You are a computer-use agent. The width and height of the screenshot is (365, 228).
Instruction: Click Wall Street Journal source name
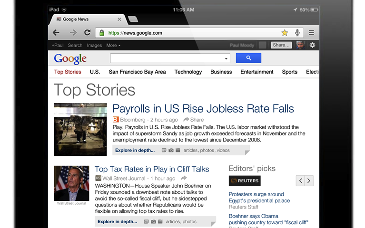click(x=124, y=179)
